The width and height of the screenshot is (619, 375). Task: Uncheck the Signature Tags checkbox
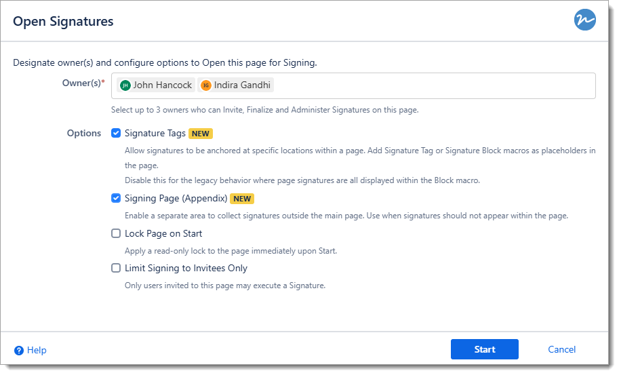[116, 134]
